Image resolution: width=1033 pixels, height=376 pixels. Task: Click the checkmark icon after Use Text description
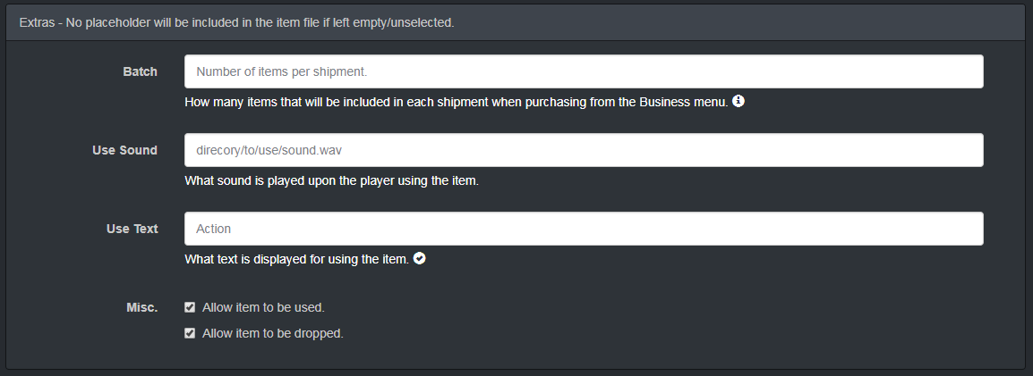(x=419, y=259)
